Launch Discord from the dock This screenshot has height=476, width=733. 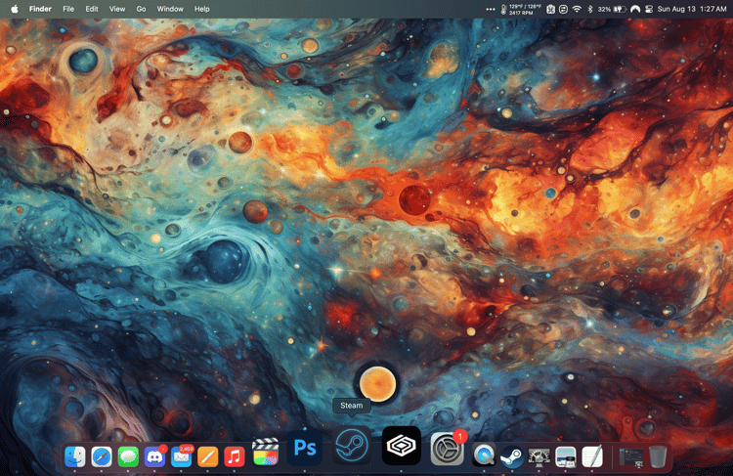[x=154, y=456]
